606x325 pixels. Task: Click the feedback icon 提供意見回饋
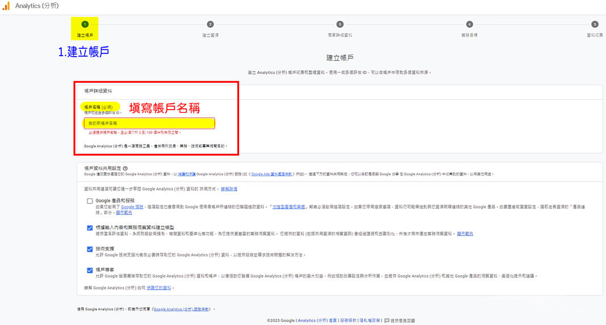point(386,321)
